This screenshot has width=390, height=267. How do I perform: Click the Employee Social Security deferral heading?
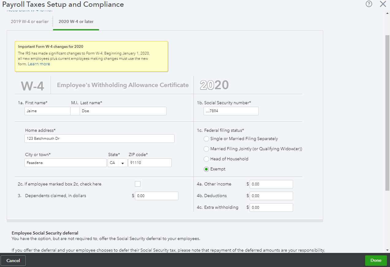(x=45, y=233)
